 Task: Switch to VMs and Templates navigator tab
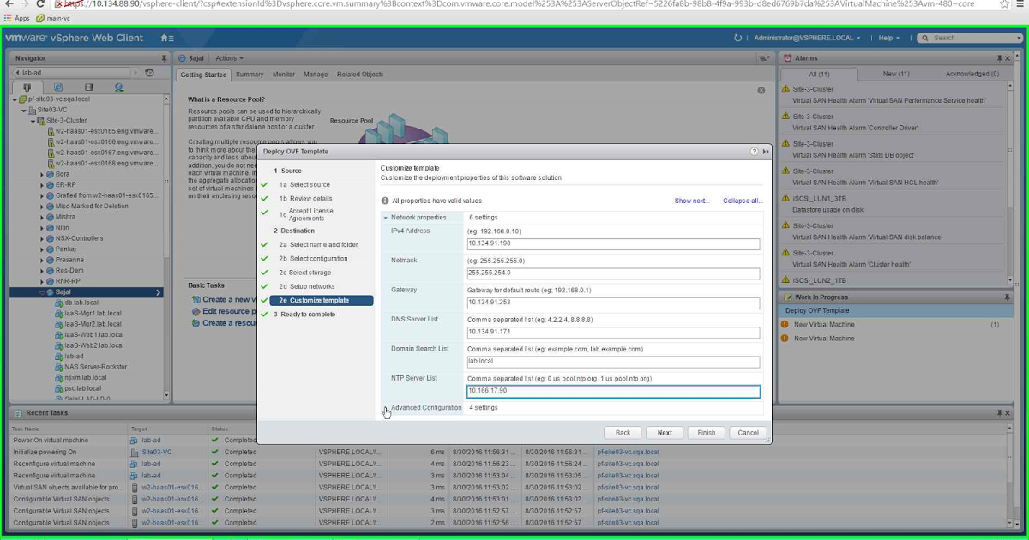tap(57, 87)
